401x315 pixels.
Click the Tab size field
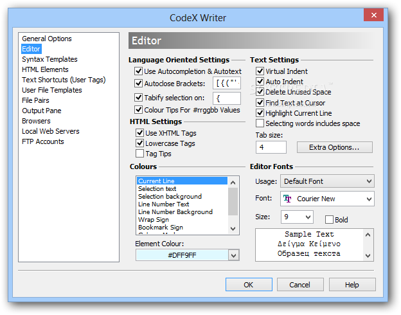click(x=271, y=147)
